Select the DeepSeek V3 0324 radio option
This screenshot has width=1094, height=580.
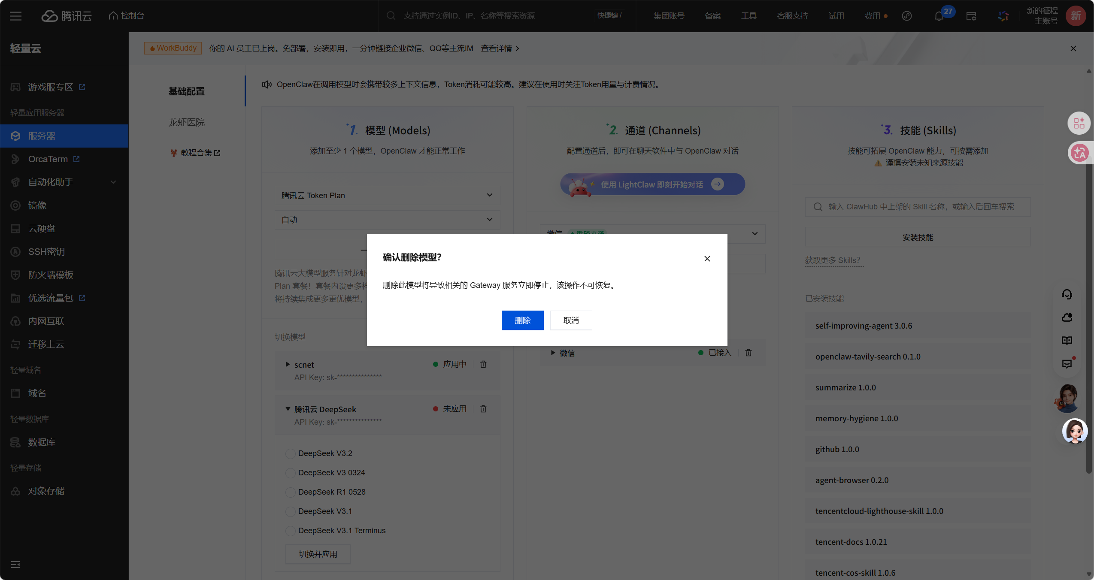[291, 473]
